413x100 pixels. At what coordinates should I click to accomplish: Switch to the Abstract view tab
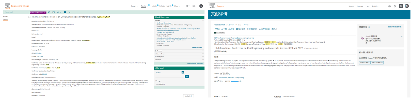(x=6, y=16)
